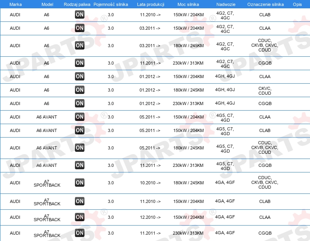Select the Lata produkcji column header
Screen dimensions: 310x241
[151, 4]
